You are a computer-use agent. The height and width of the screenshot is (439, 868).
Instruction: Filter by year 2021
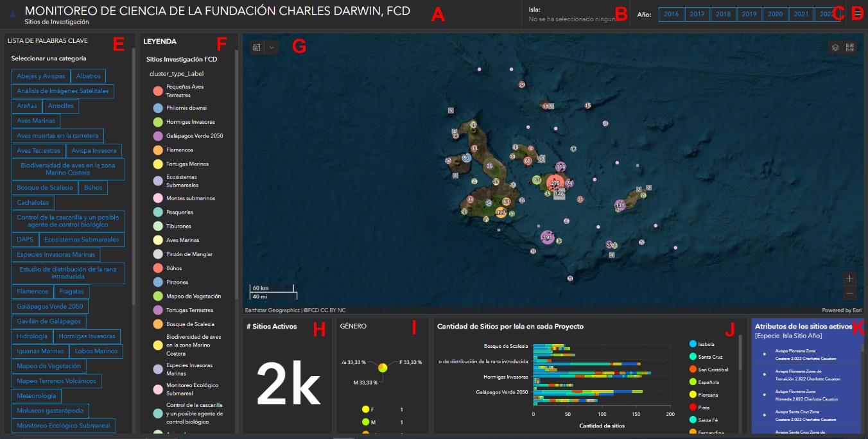(801, 14)
